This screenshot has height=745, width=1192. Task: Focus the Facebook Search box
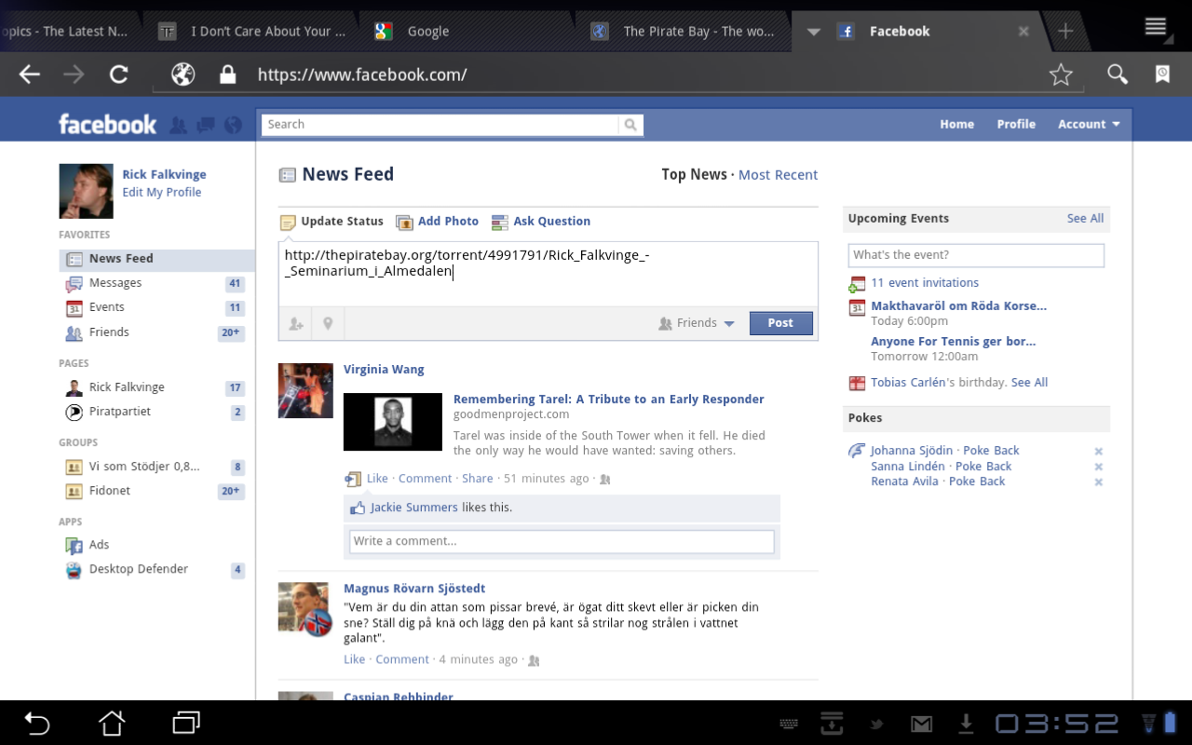440,125
